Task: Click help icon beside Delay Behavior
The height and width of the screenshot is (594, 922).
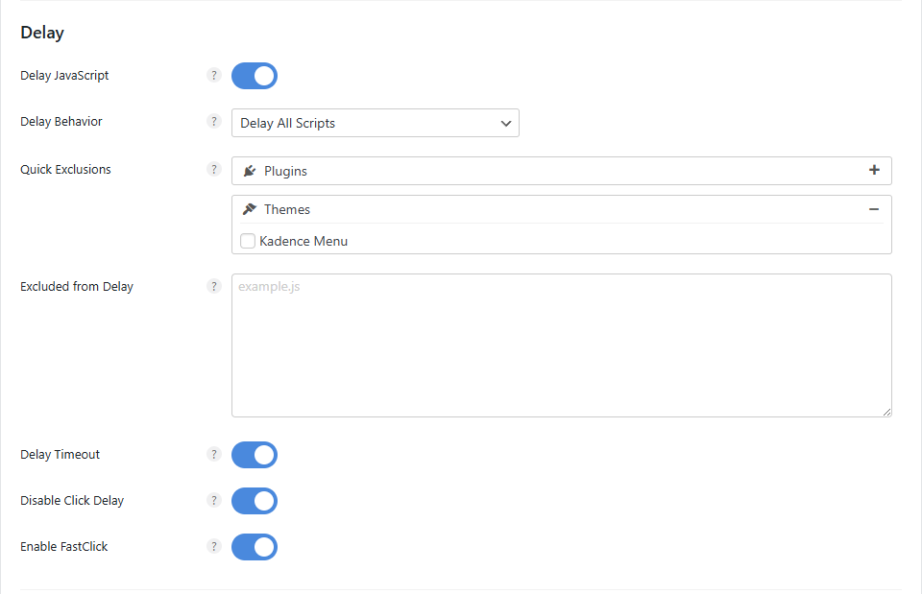Action: (x=214, y=122)
